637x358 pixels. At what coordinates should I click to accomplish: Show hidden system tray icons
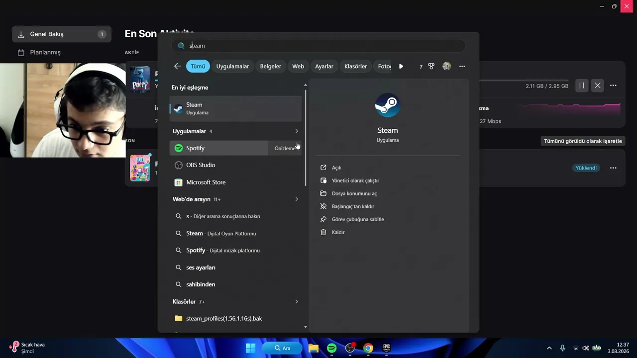pos(549,348)
